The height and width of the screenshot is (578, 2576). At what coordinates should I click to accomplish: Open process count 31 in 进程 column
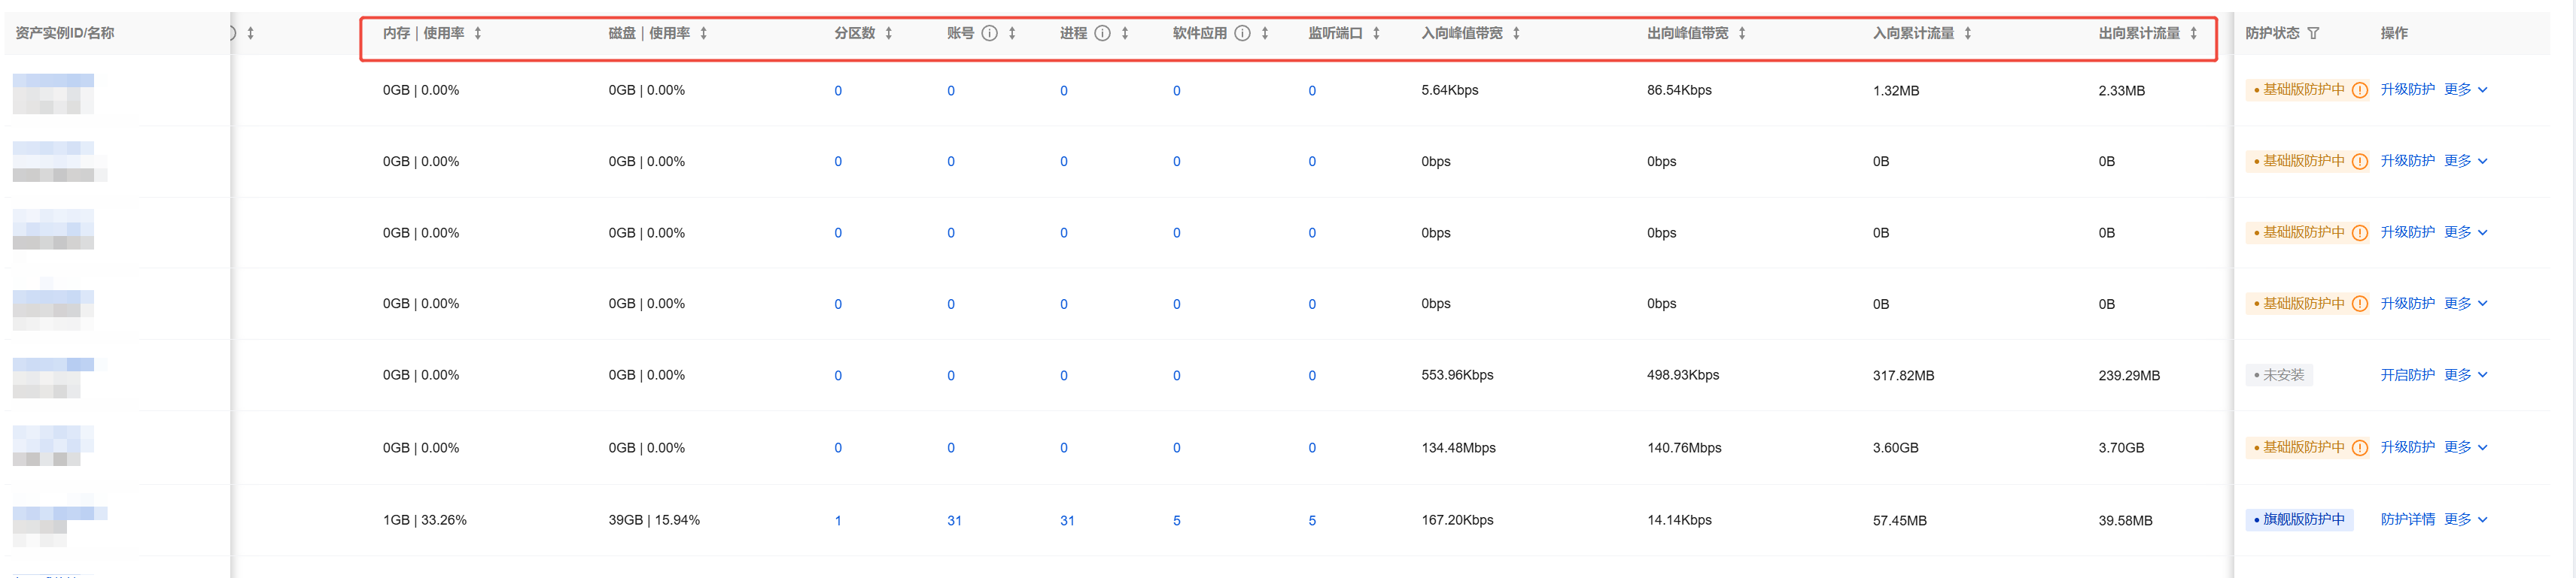click(x=1067, y=521)
